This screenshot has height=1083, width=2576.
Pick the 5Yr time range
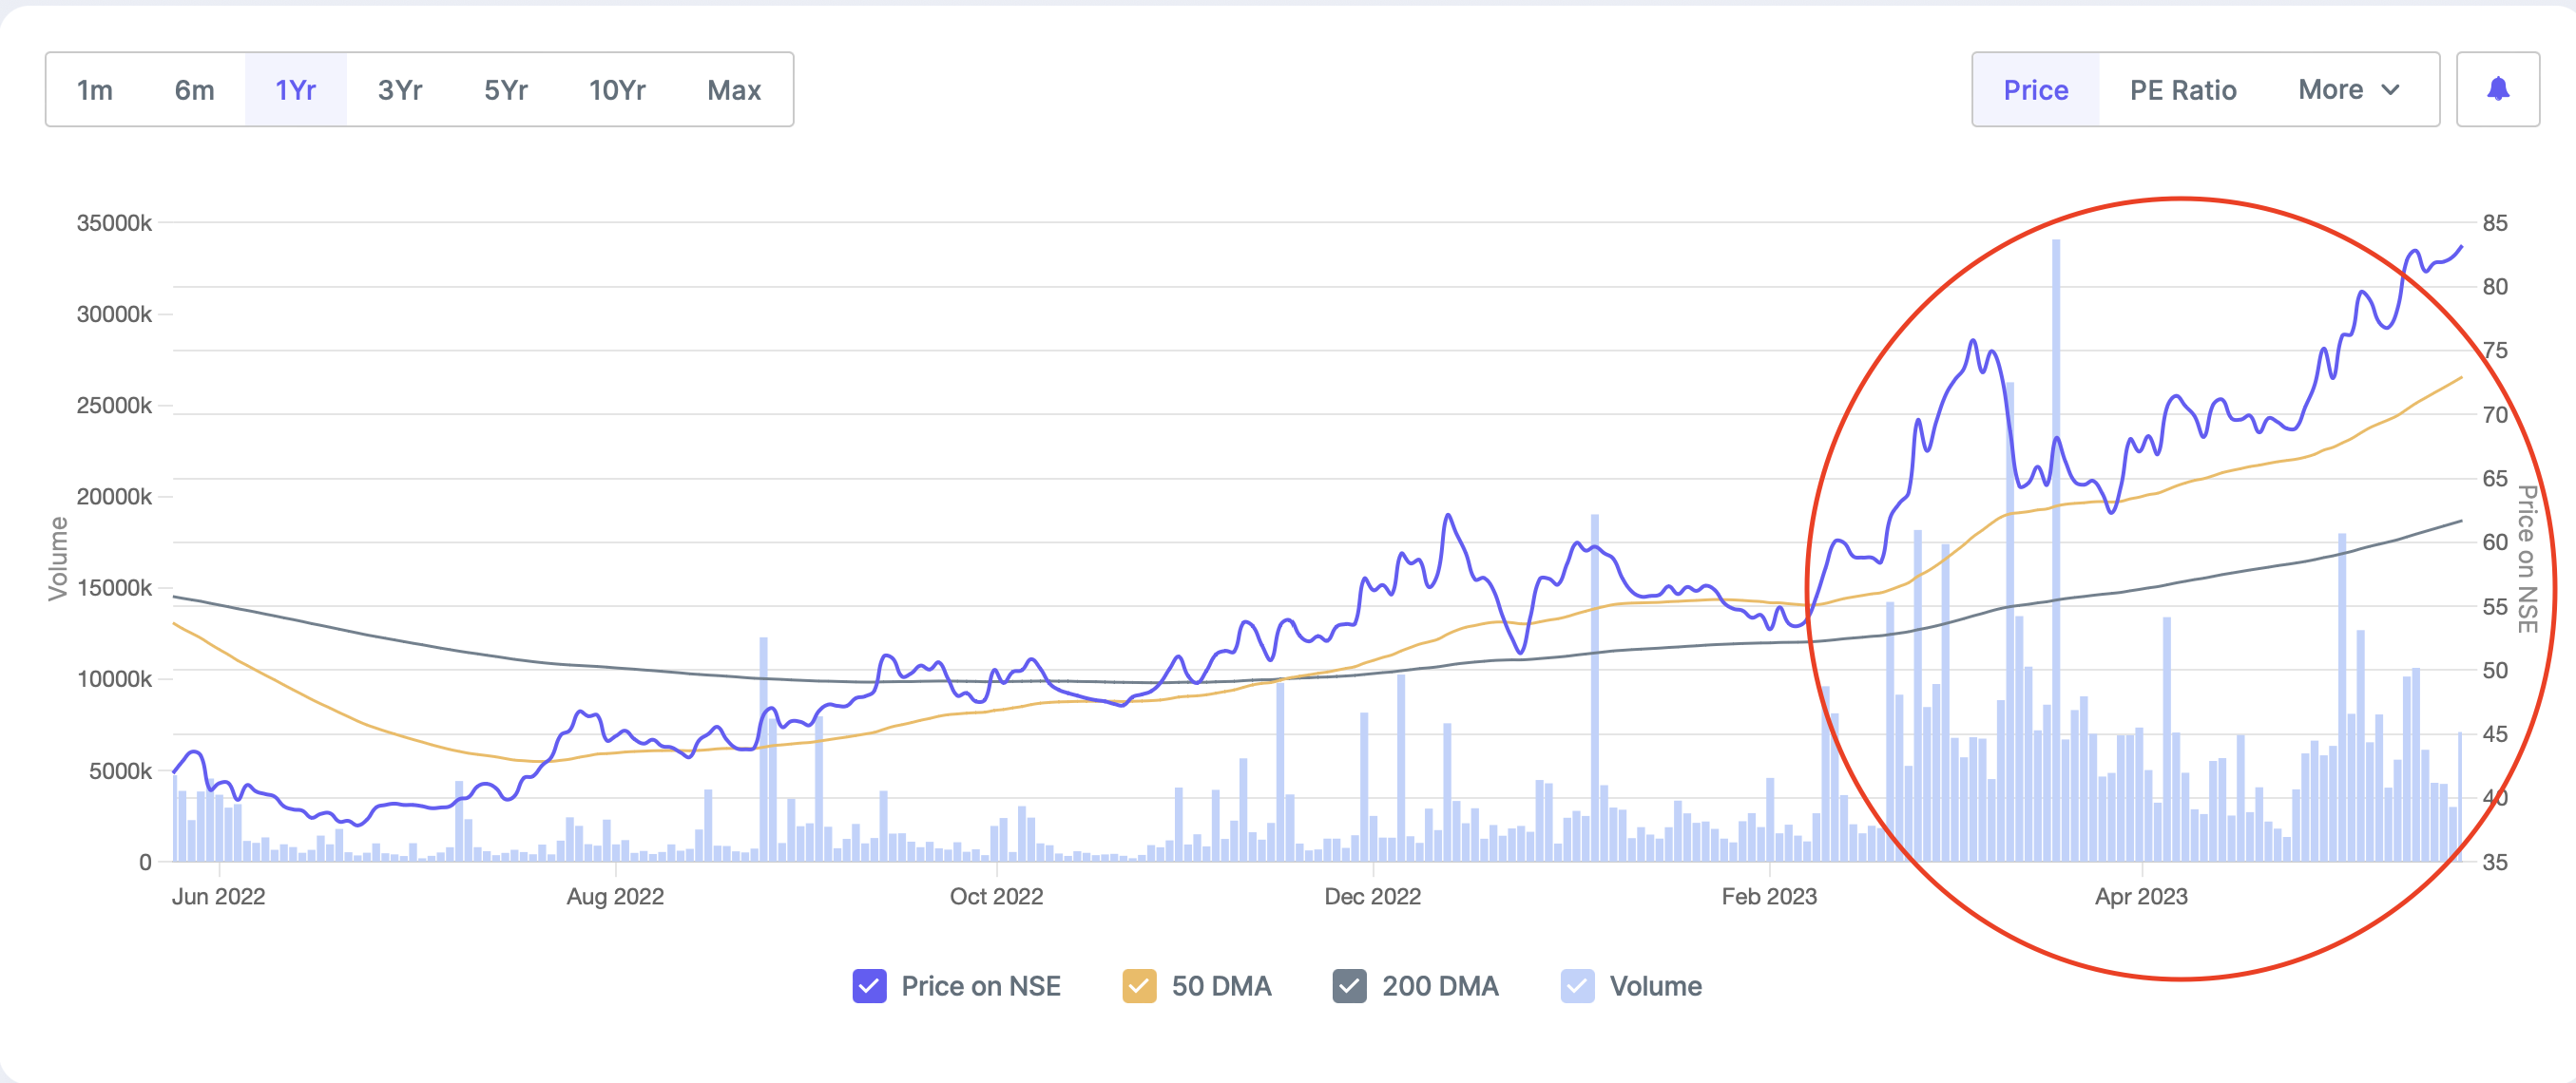pos(506,90)
